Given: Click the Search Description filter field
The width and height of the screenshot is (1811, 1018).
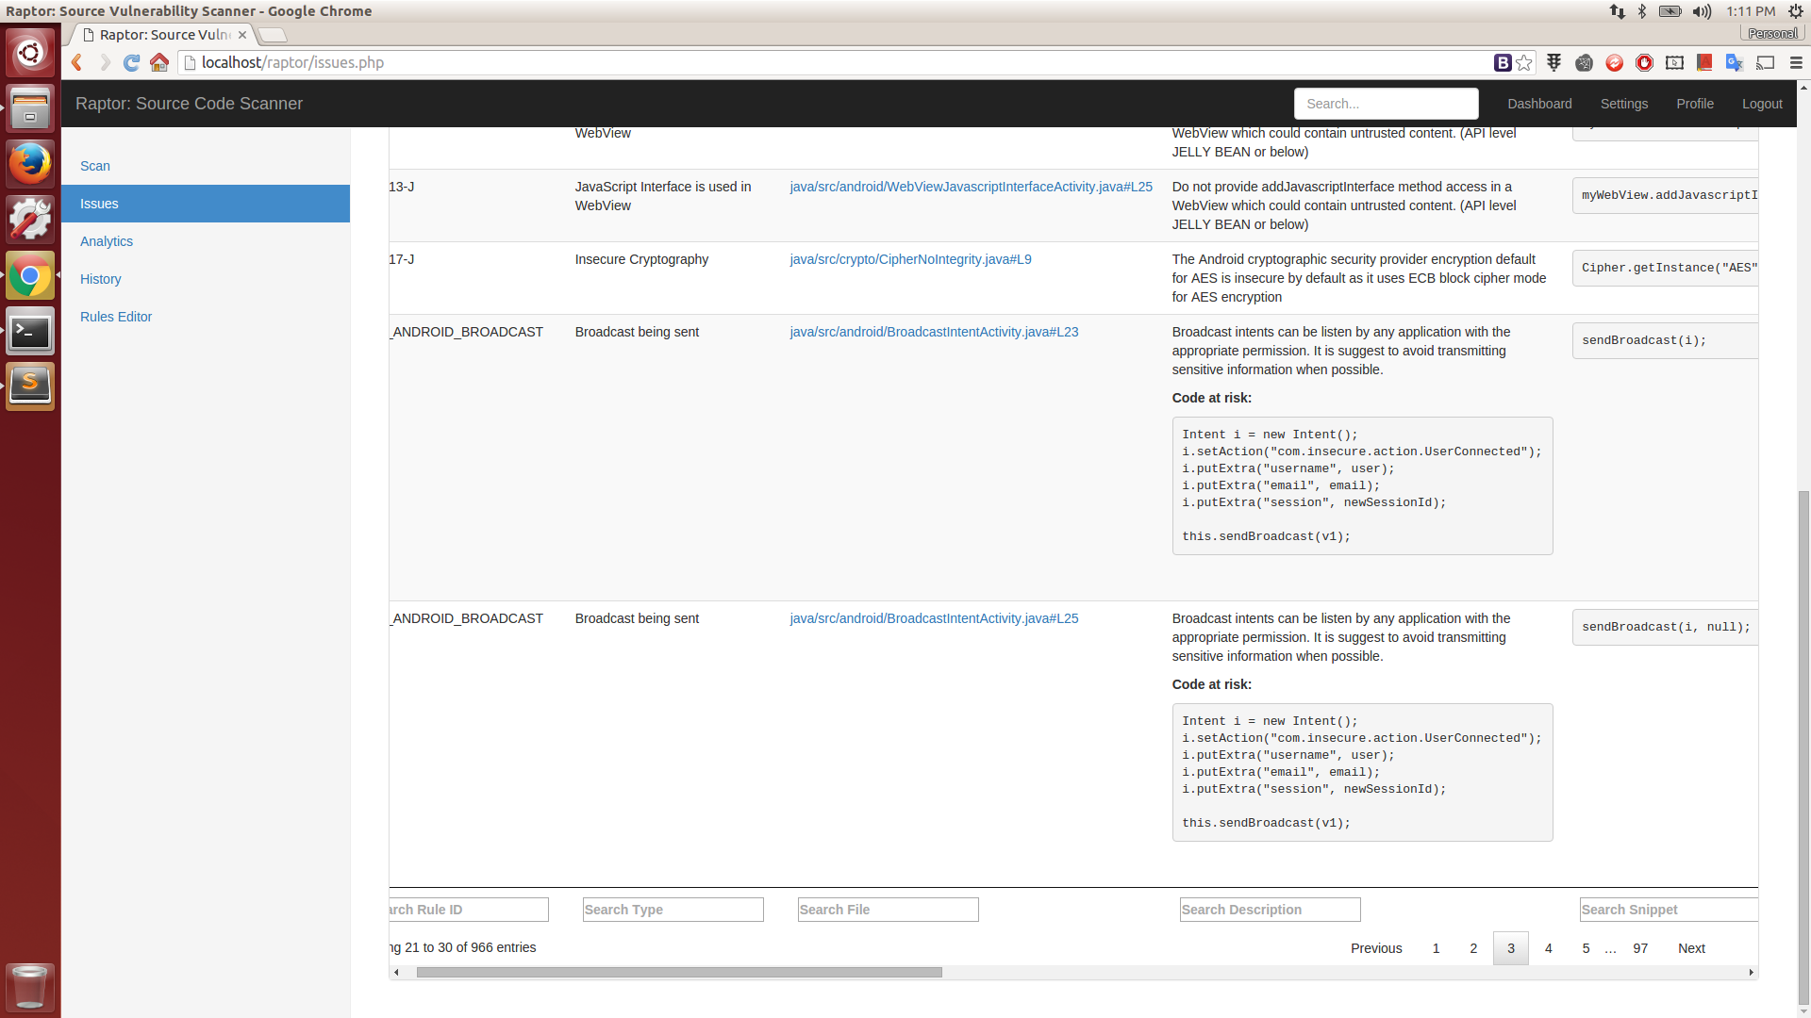Looking at the screenshot, I should tap(1270, 910).
